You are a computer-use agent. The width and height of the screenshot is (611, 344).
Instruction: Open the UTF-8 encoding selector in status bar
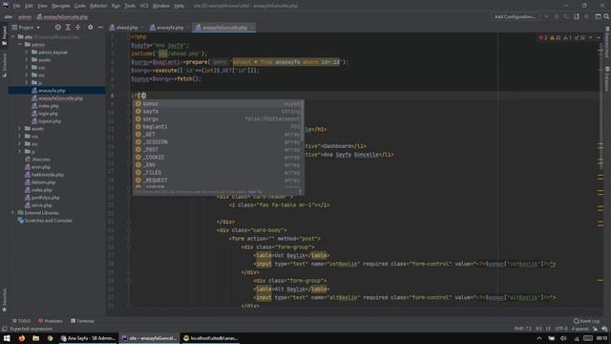(561, 329)
